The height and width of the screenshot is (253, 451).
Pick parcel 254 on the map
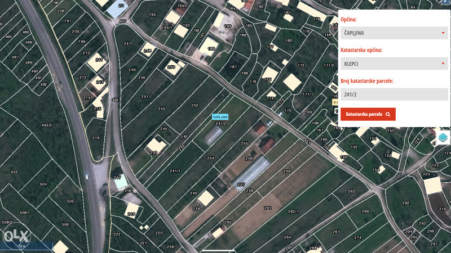coord(210,158)
